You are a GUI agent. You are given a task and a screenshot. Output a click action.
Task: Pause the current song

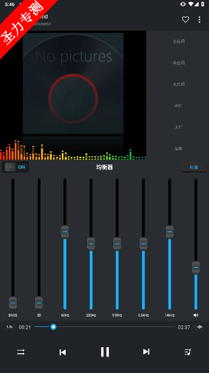pos(105,352)
